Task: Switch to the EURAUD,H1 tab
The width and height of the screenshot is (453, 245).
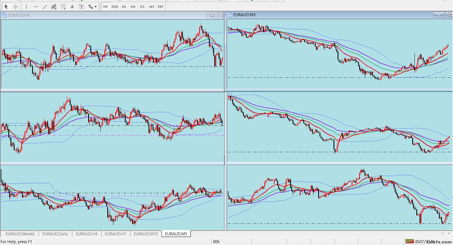Action: tap(116, 234)
